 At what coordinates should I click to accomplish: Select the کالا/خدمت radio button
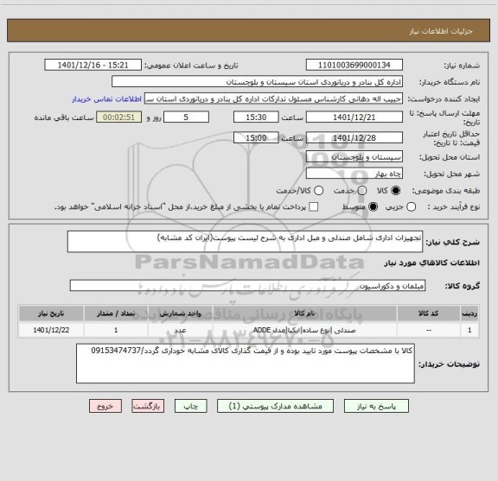coord(318,191)
